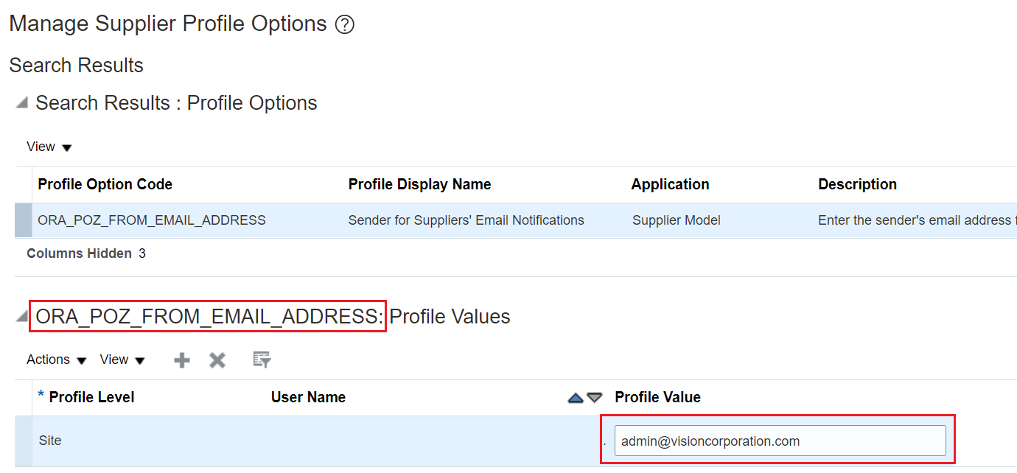
Task: Select the Site profile level cell
Action: [x=50, y=441]
